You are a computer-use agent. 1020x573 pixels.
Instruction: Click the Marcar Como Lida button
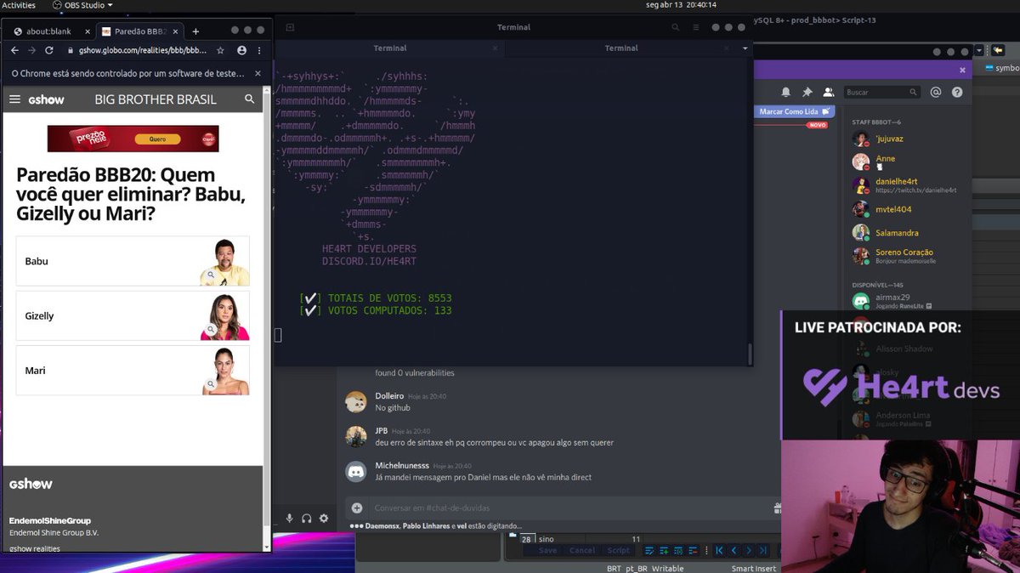(794, 111)
